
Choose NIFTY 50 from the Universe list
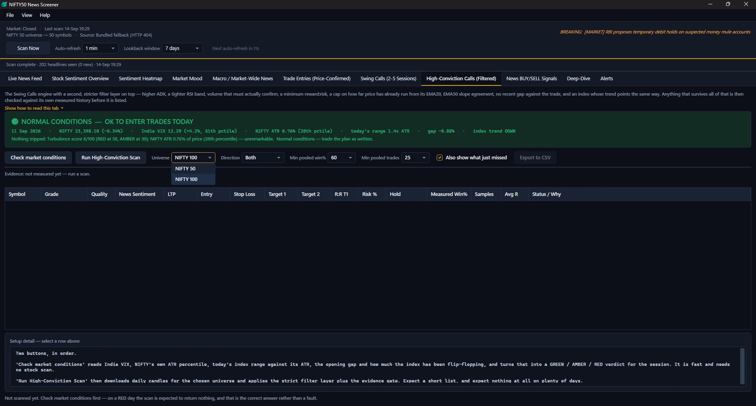(193, 168)
